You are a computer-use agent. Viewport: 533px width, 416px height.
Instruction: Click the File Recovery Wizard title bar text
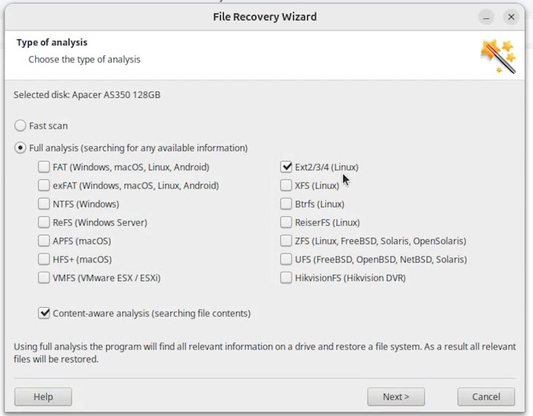[x=265, y=17]
